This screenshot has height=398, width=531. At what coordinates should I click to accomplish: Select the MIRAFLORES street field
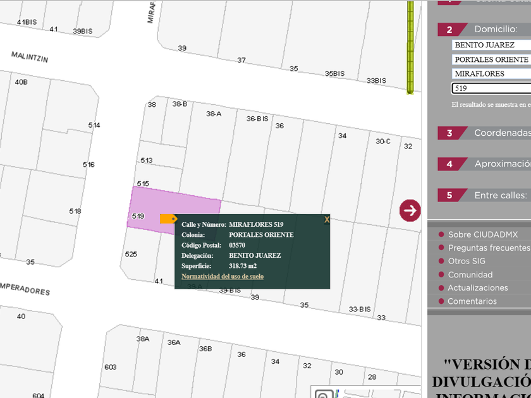(491, 74)
